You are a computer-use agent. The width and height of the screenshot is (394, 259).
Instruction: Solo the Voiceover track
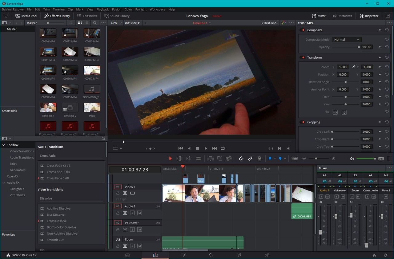(x=132, y=230)
